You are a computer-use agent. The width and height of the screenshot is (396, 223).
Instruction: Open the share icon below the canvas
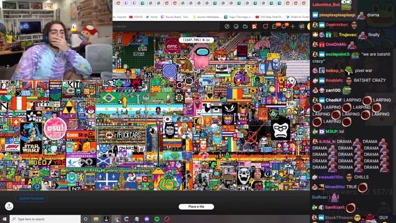[x=9, y=206]
